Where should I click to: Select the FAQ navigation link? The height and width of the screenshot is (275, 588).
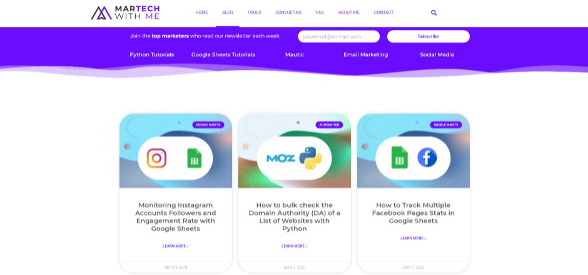(320, 12)
